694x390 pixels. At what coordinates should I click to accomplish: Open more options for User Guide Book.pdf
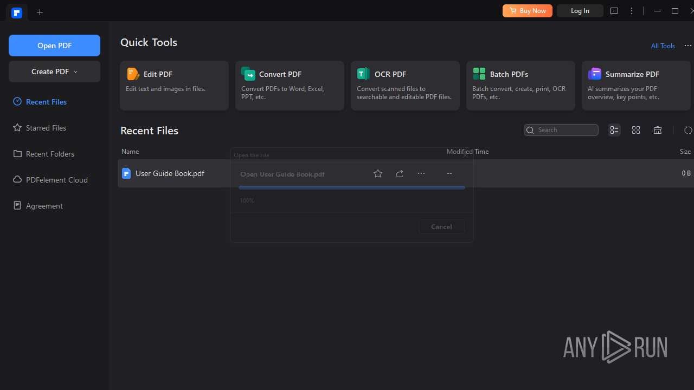coord(421,174)
